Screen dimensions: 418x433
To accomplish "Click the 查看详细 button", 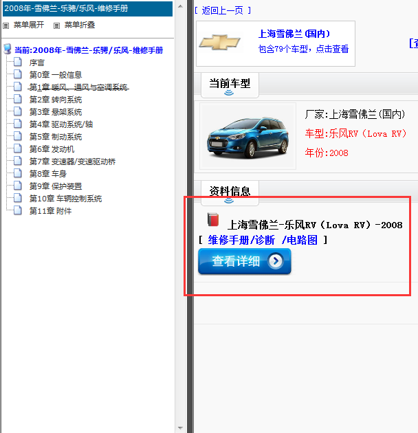I will 245,261.
